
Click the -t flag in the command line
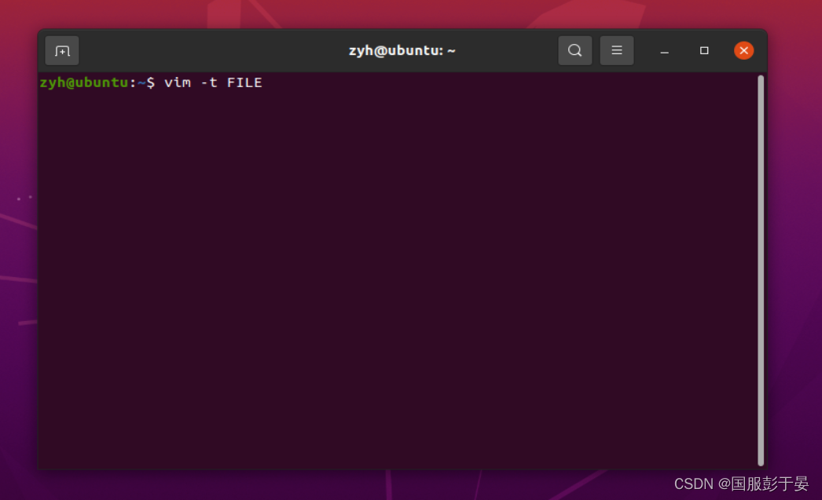211,82
